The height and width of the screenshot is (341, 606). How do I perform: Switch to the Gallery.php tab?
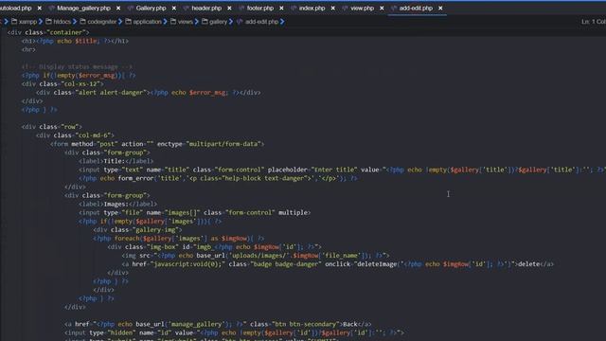point(151,9)
